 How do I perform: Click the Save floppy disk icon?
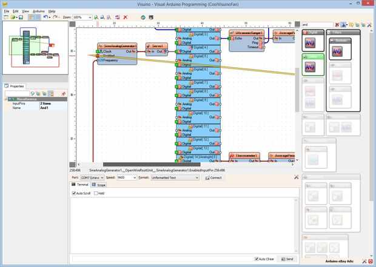pyautogui.click(x=21, y=17)
